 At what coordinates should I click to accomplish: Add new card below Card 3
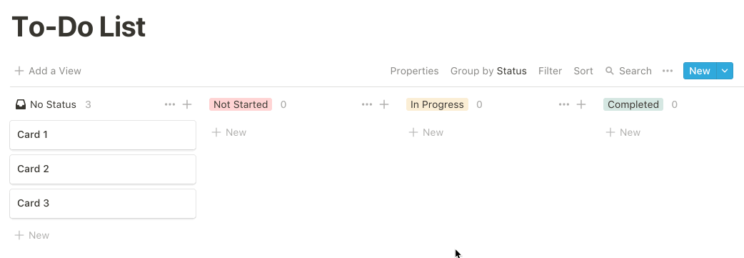click(x=32, y=235)
